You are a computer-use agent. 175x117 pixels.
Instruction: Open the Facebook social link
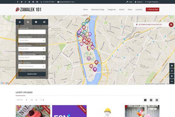coord(18,2)
